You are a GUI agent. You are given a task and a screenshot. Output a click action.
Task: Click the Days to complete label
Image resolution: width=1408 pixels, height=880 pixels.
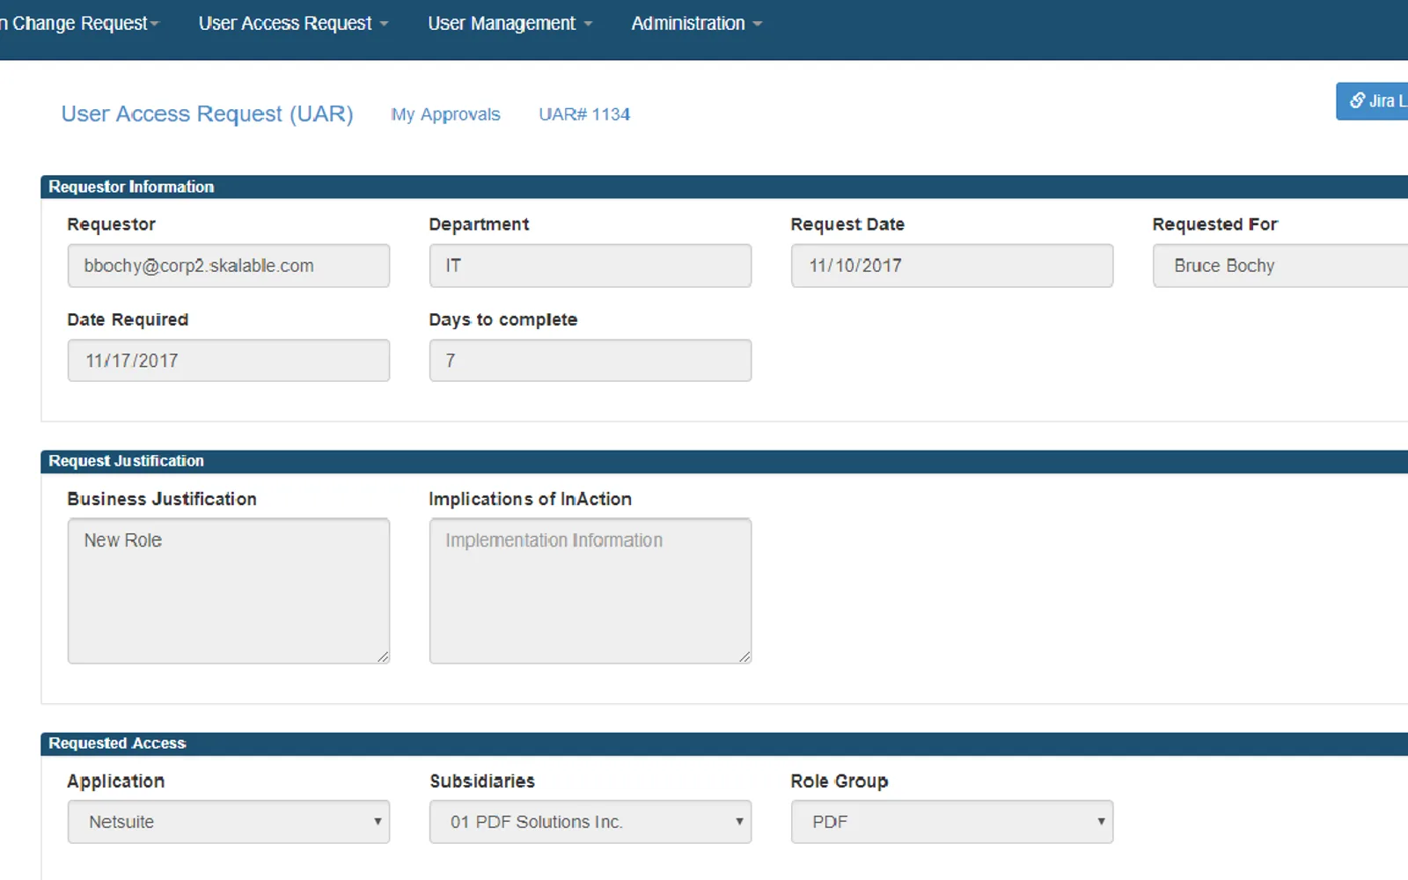tap(503, 319)
